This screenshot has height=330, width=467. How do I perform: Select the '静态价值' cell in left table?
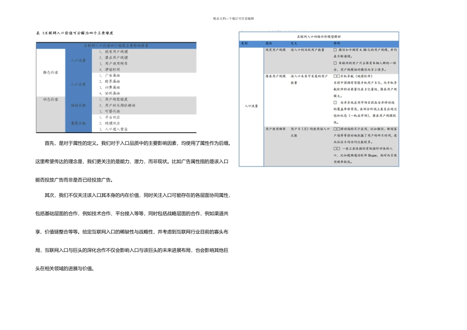(x=50, y=72)
